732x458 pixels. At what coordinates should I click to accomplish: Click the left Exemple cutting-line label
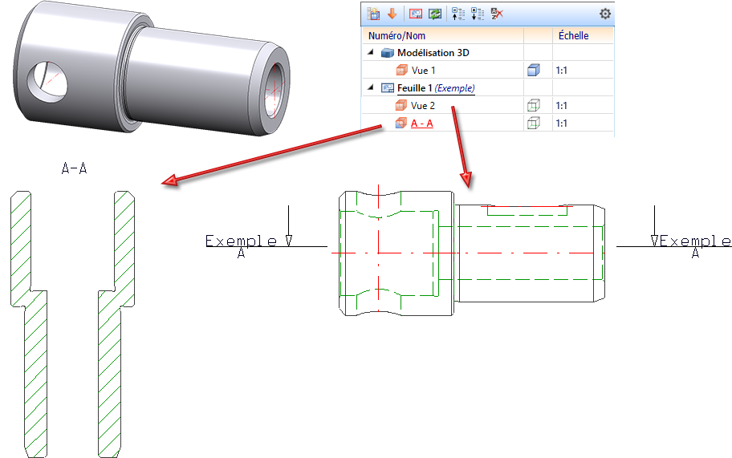(242, 241)
